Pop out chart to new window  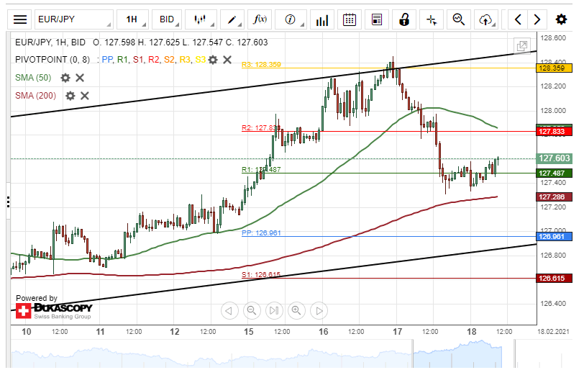pos(522,46)
